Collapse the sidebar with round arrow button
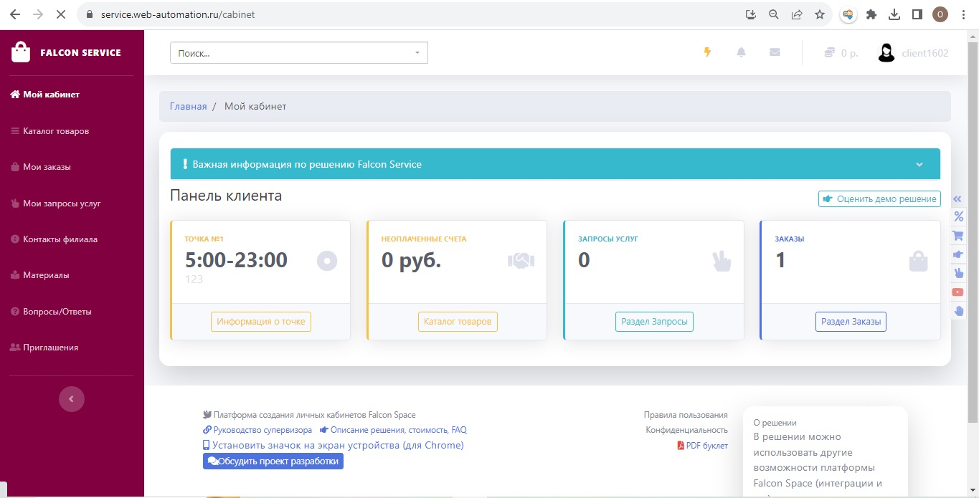The height and width of the screenshot is (498, 979). tap(72, 399)
